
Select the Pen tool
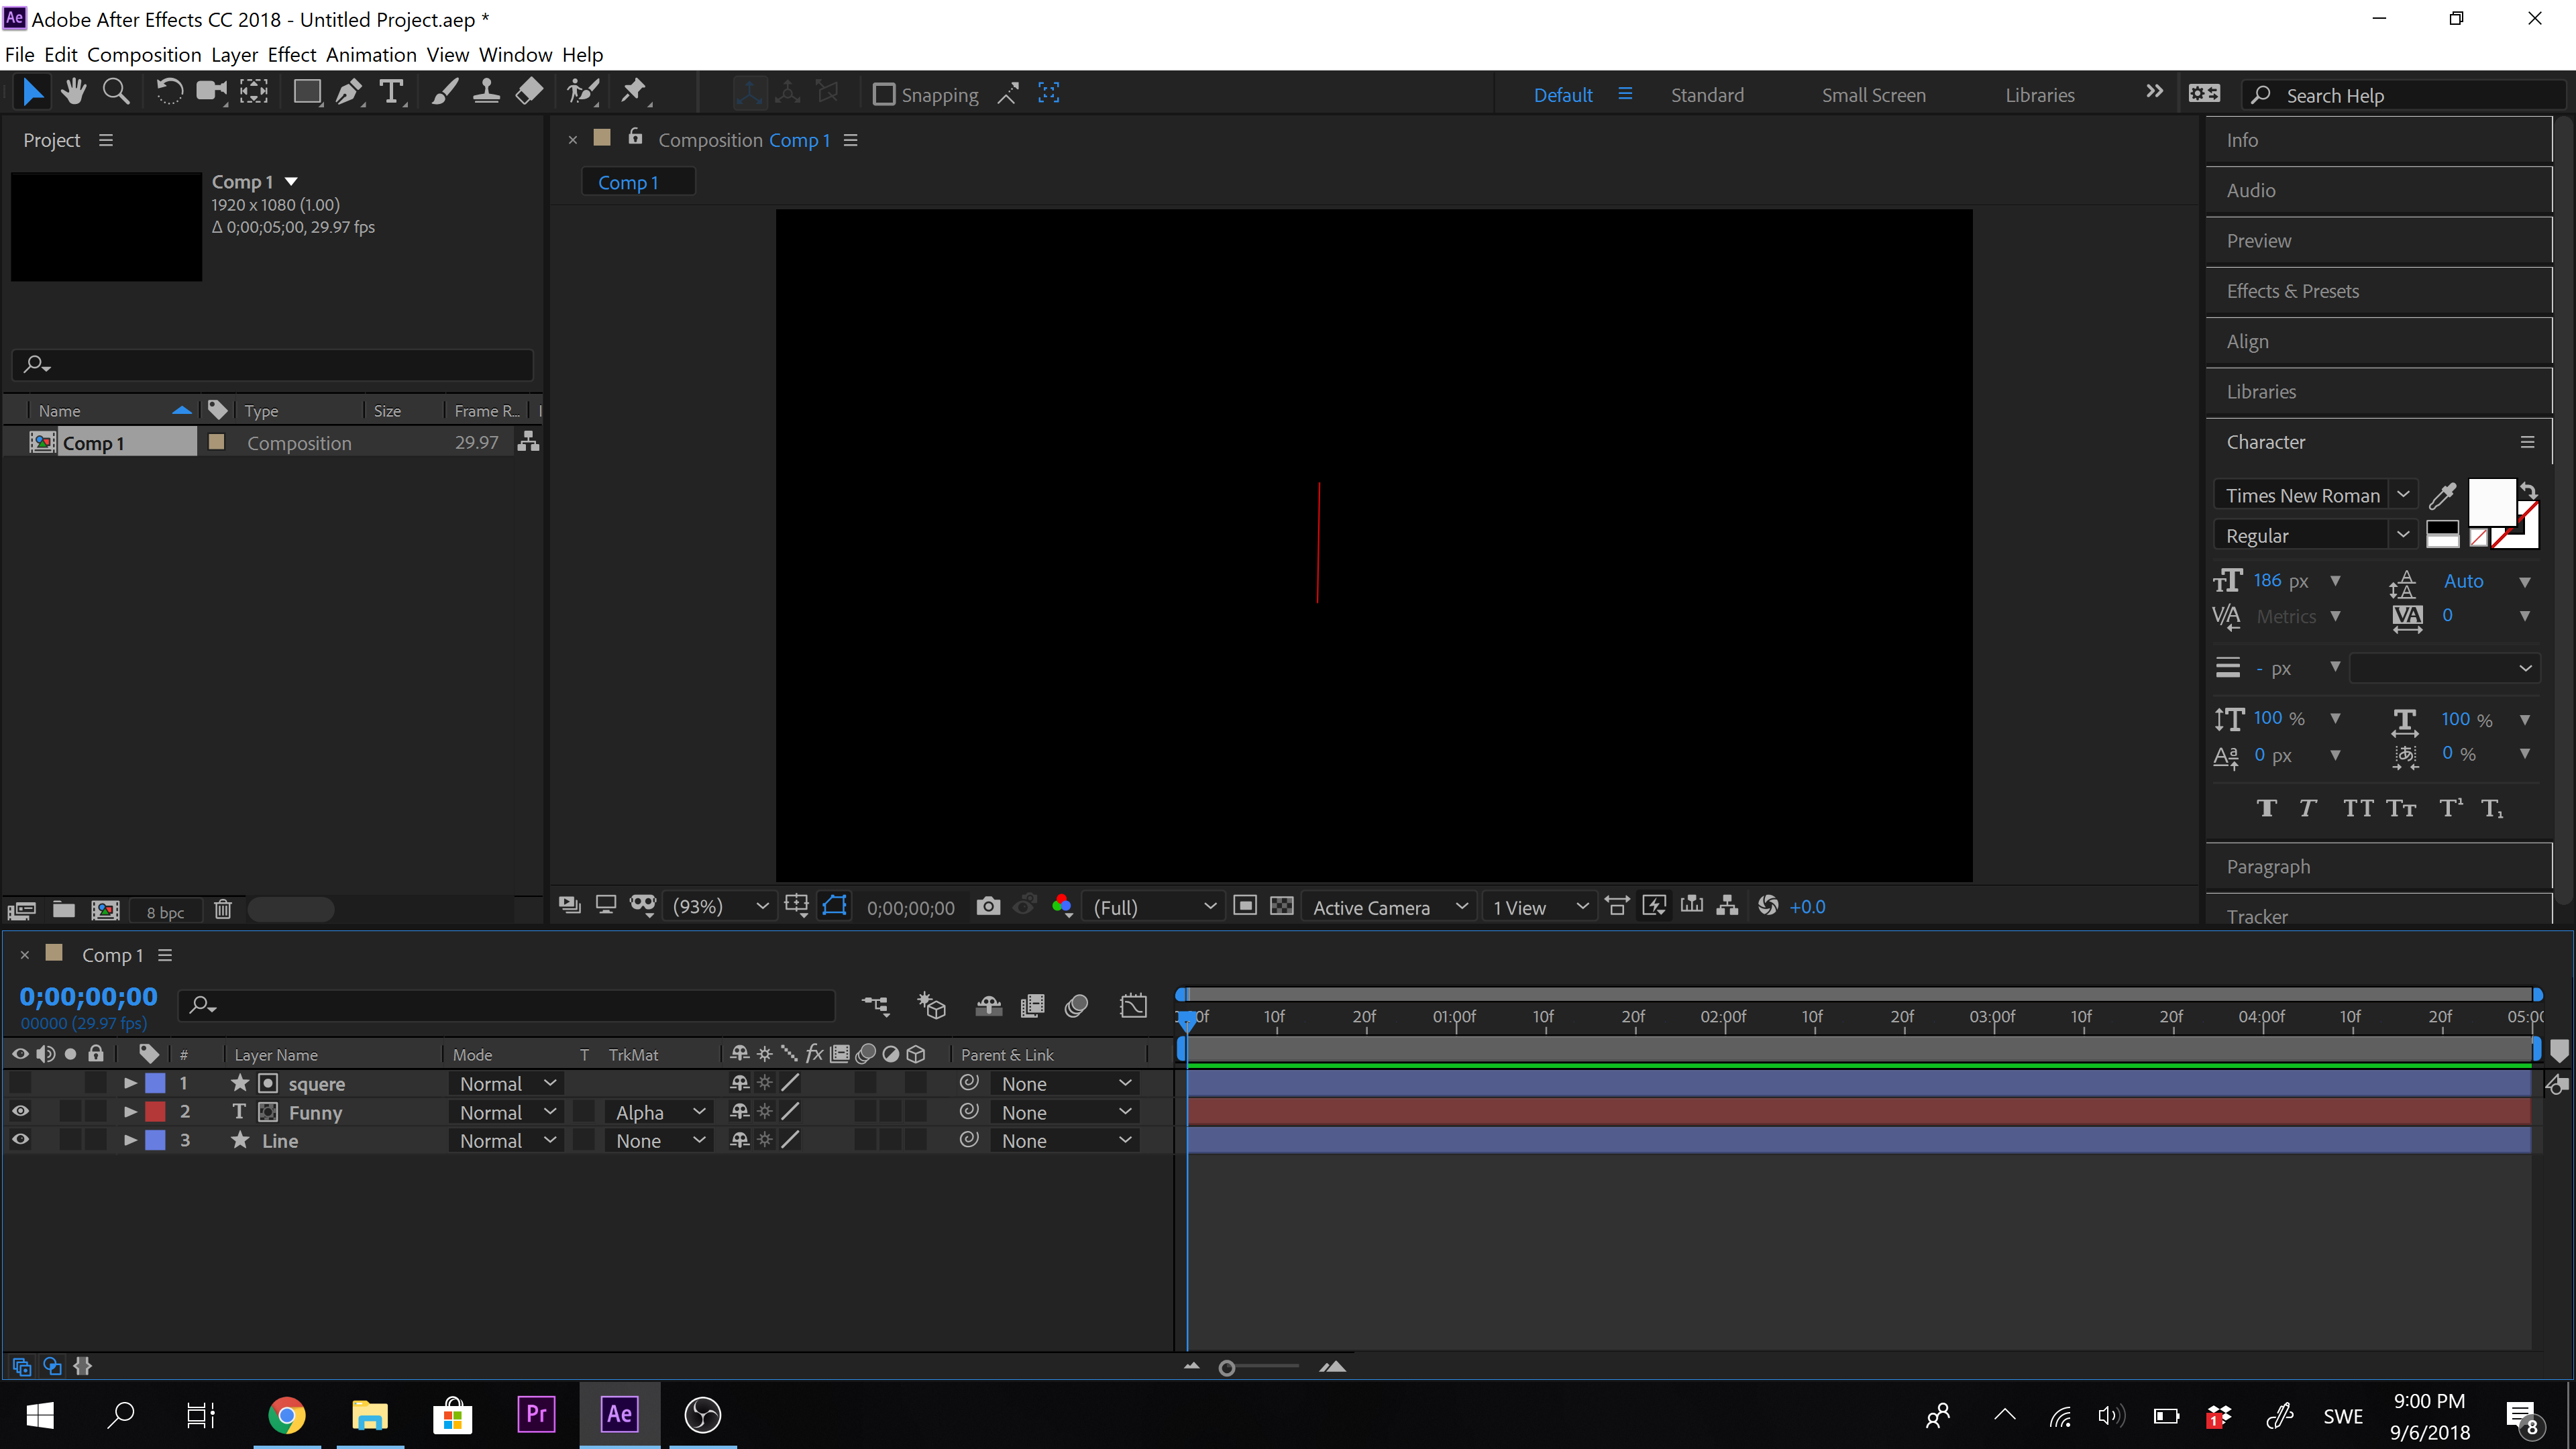tap(348, 93)
